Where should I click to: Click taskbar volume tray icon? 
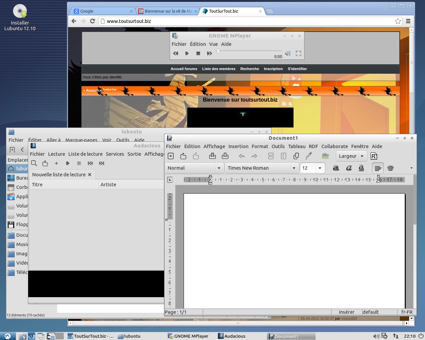point(376,336)
